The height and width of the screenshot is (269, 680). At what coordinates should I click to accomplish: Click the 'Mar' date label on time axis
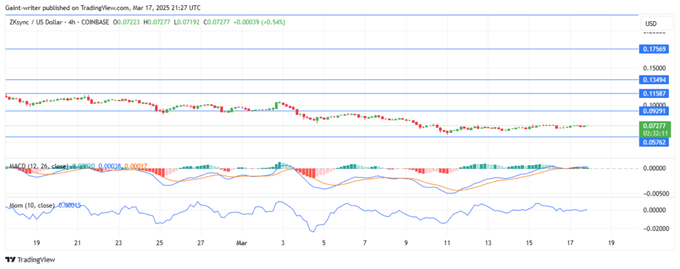(x=242, y=242)
